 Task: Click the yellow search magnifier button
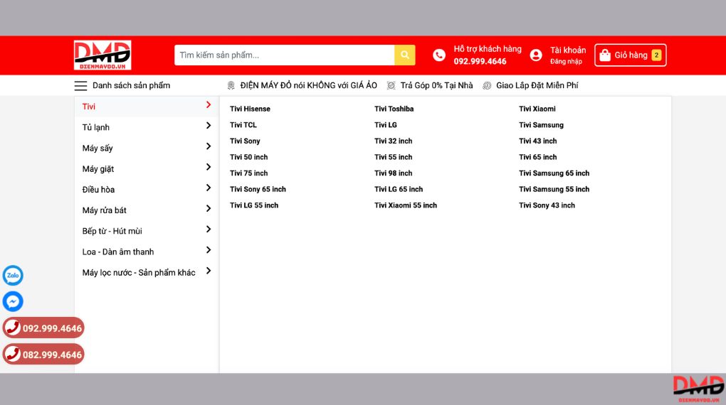(405, 55)
